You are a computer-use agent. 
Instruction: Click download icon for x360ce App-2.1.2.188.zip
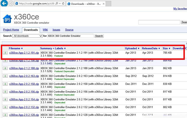(5, 68)
